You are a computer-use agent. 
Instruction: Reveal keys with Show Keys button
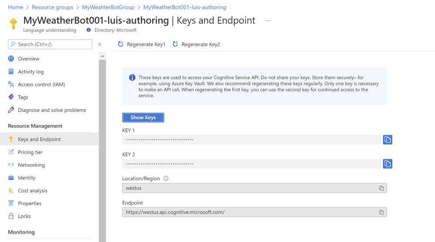143,118
